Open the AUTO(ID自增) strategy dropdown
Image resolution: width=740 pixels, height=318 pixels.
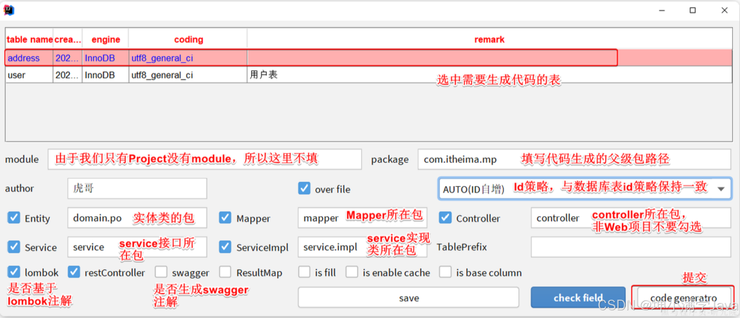(x=585, y=189)
